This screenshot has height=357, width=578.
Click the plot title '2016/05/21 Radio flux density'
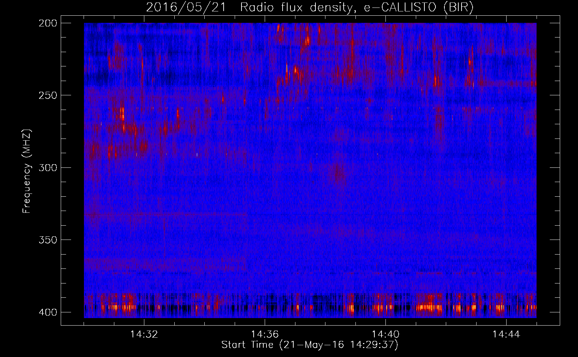point(310,7)
